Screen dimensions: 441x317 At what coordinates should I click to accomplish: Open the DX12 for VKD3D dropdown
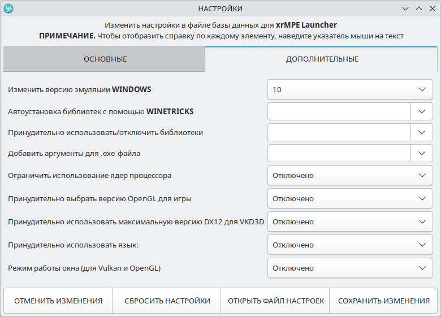(350, 222)
